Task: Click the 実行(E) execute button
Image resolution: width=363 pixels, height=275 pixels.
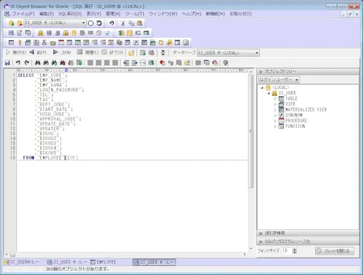Action: click(x=15, y=52)
